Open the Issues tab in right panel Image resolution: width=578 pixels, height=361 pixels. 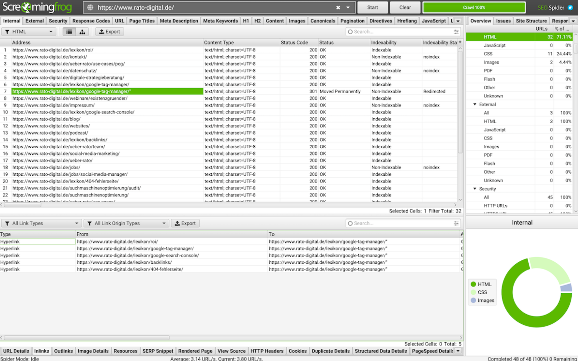[x=503, y=21]
